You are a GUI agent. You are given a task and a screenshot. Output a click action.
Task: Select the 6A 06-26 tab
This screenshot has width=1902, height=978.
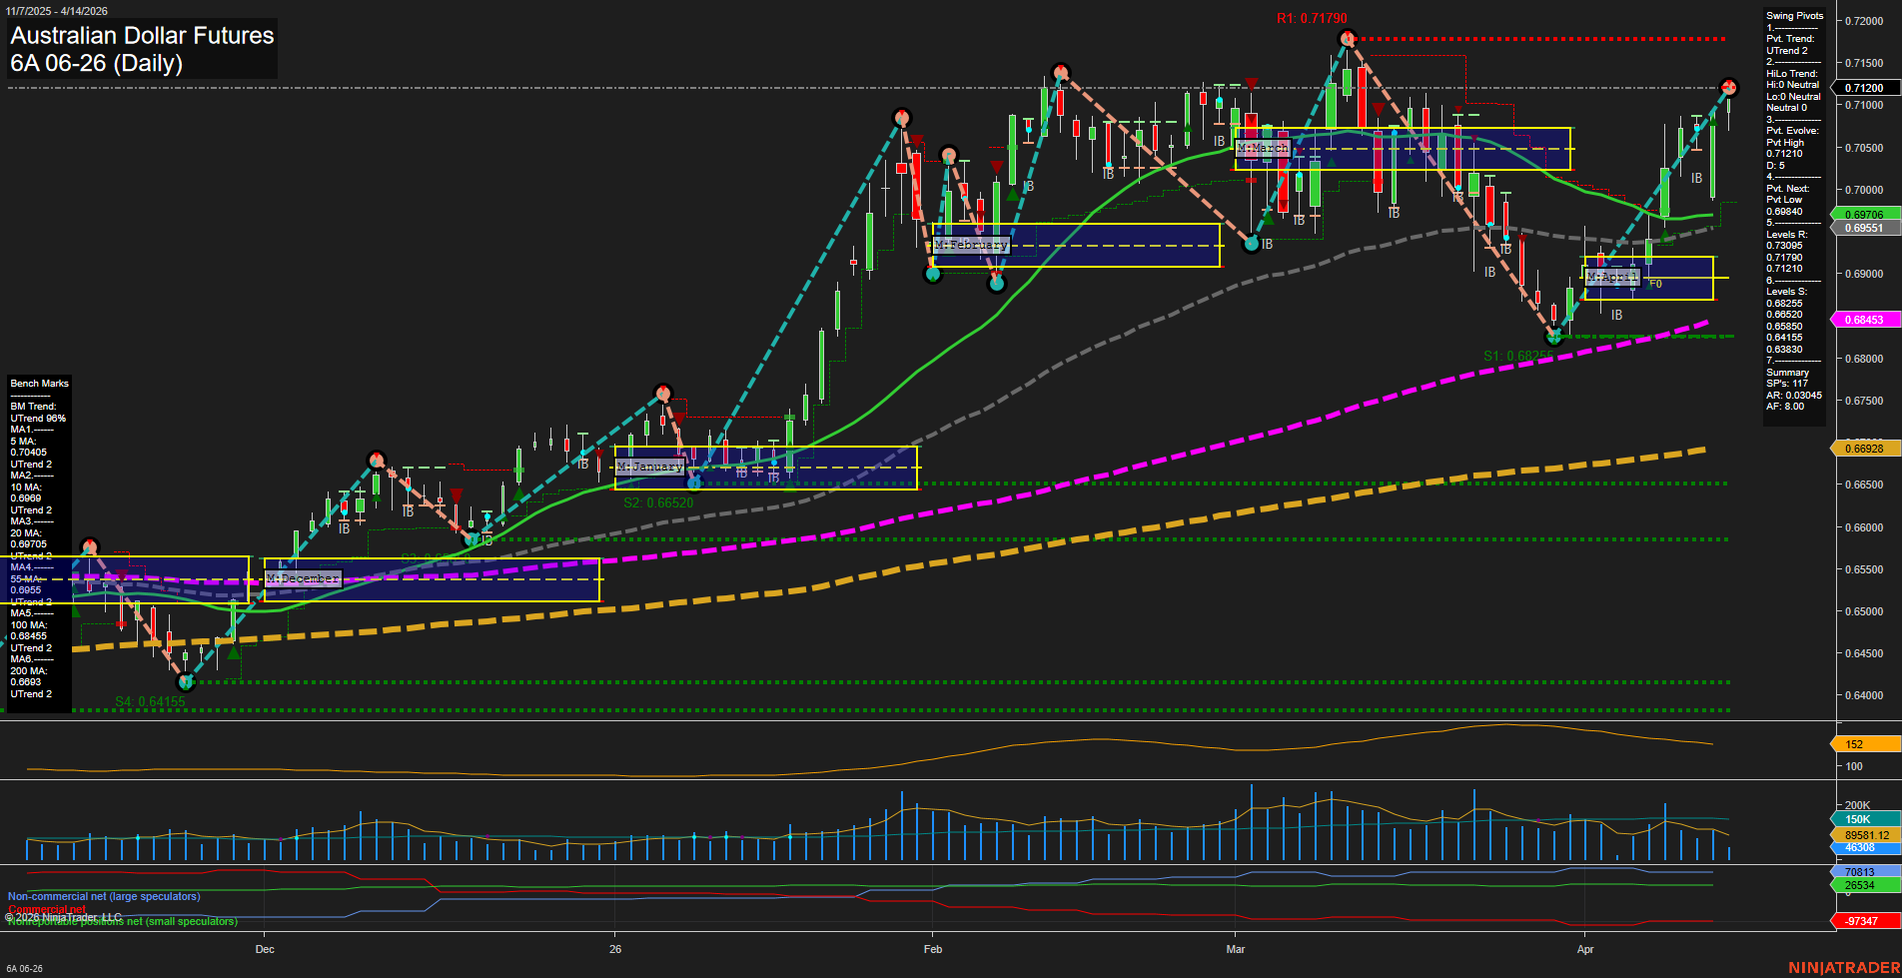click(x=26, y=967)
